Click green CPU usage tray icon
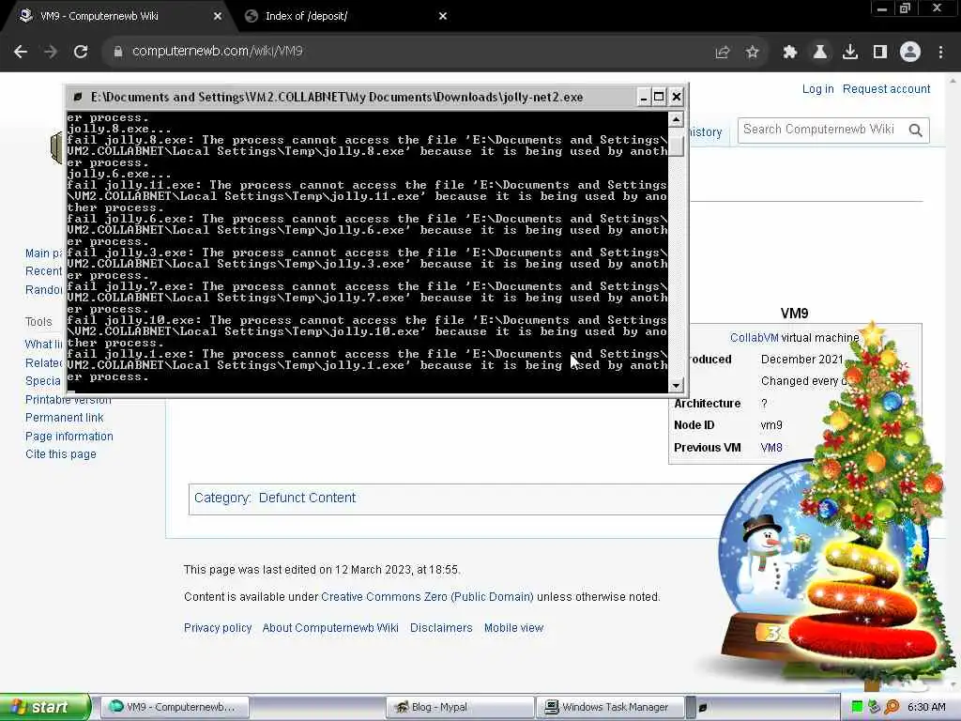Viewport: 961px width, 721px height. click(857, 707)
